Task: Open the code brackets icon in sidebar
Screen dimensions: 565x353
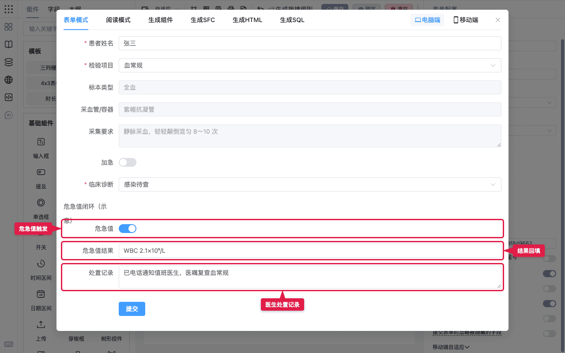Action: 8,98
